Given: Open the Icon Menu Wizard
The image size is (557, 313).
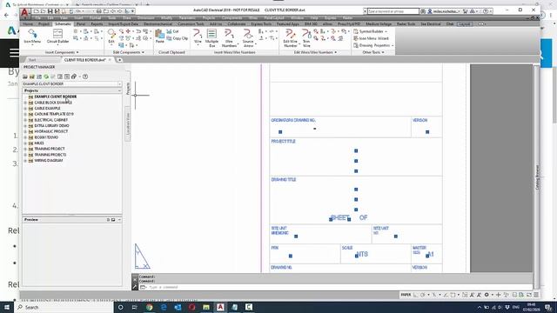Looking at the screenshot, I should pyautogui.click(x=371, y=38).
